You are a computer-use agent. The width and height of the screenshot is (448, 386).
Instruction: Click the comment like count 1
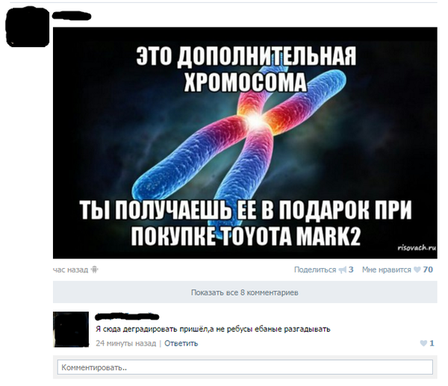coord(432,343)
